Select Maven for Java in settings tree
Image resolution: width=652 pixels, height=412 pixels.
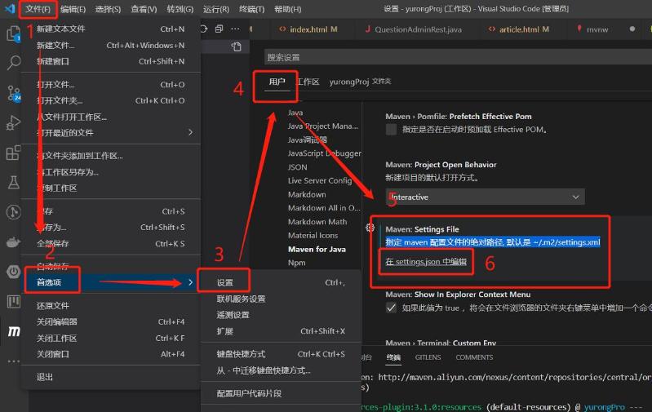[317, 249]
